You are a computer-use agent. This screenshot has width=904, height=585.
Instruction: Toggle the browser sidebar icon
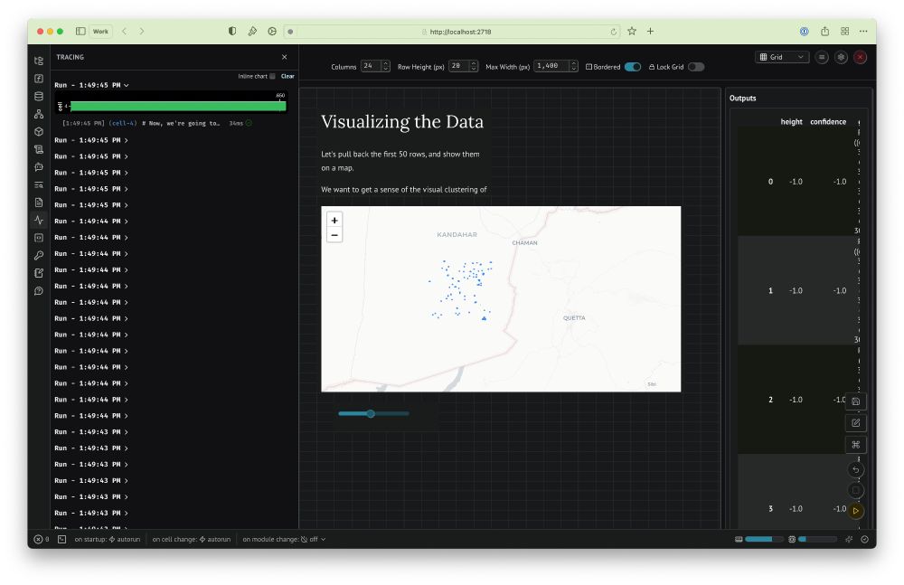(x=80, y=31)
